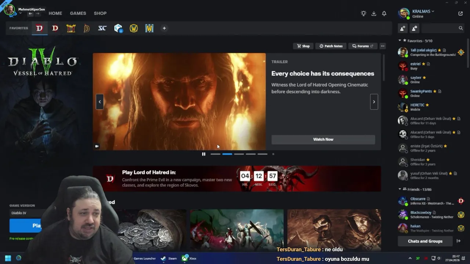Click the Hearthstone icon beside Tall
Screen dimensions: 470x264
coord(461,52)
